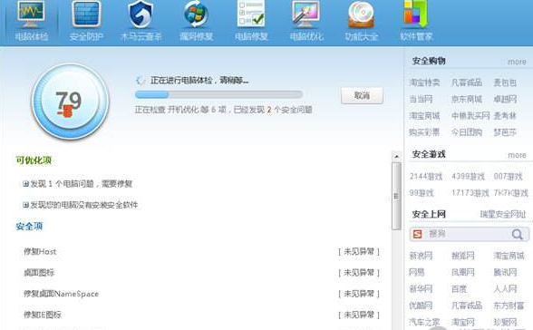Click the Sogou logo in search box

[x=417, y=234]
